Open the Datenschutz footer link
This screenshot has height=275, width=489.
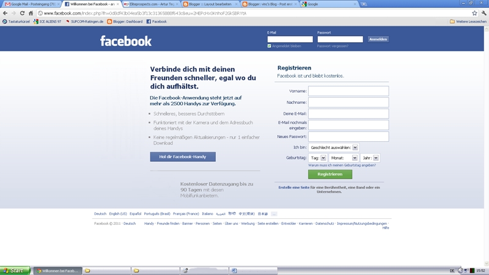pos(325,224)
